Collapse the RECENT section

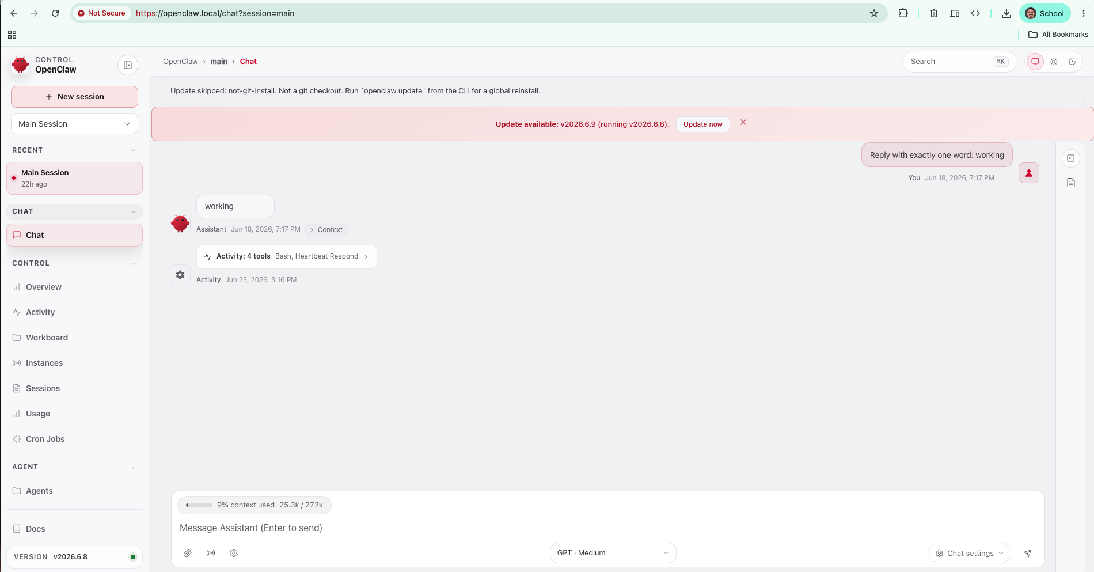[x=74, y=150]
